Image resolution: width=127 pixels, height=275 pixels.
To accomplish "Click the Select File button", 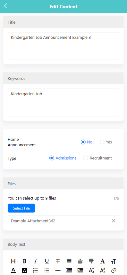I will [x=21, y=208].
